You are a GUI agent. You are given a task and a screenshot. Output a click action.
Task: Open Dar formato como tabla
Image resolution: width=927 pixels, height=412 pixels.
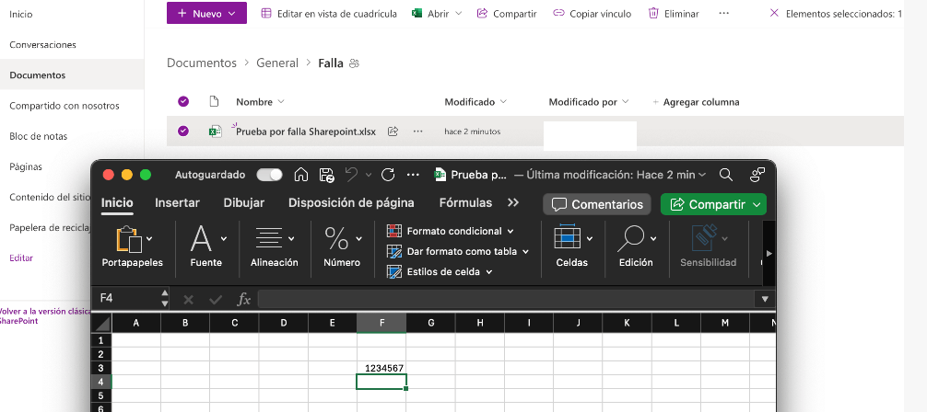coord(457,251)
